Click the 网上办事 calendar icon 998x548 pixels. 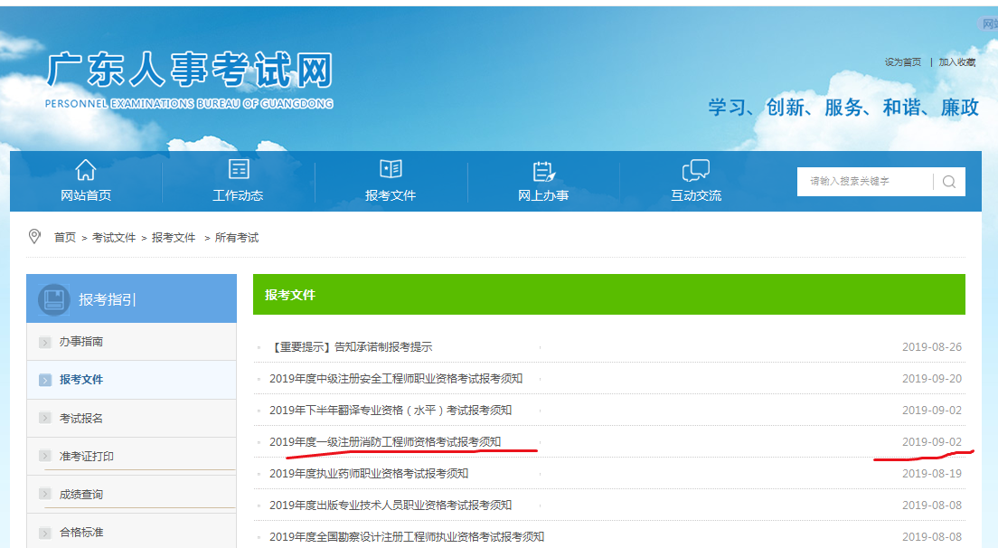click(543, 169)
